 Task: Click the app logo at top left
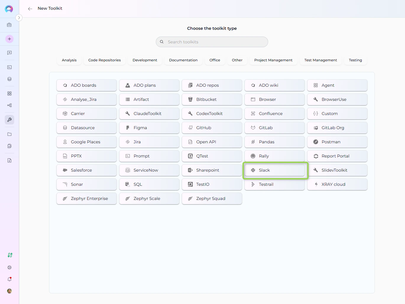9,9
